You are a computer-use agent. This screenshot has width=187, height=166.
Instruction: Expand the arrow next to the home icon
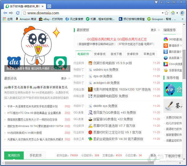tap(177, 13)
